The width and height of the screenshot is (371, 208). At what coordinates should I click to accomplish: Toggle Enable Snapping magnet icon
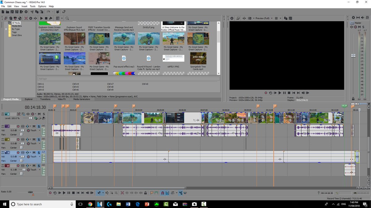[x=162, y=193]
